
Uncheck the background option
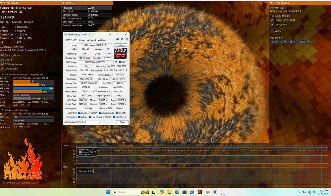272,24
